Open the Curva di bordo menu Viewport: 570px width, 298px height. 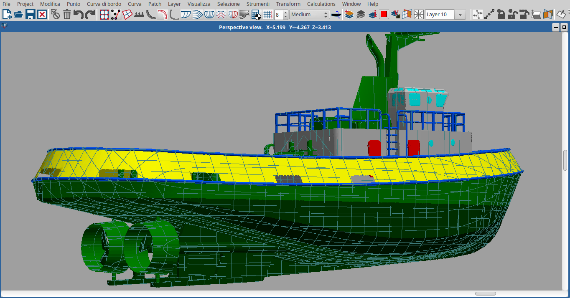pyautogui.click(x=104, y=4)
